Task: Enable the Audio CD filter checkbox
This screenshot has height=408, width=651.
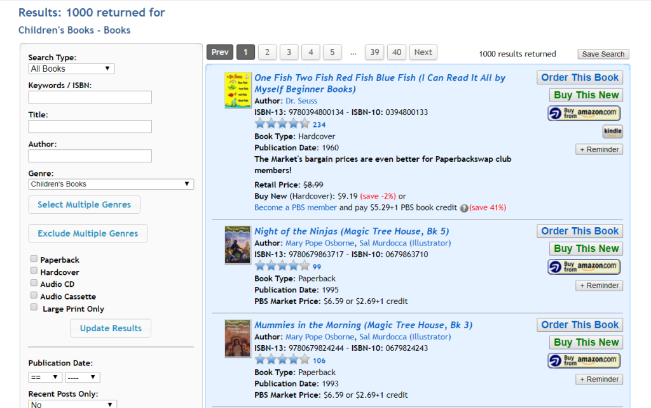Action: (34, 282)
